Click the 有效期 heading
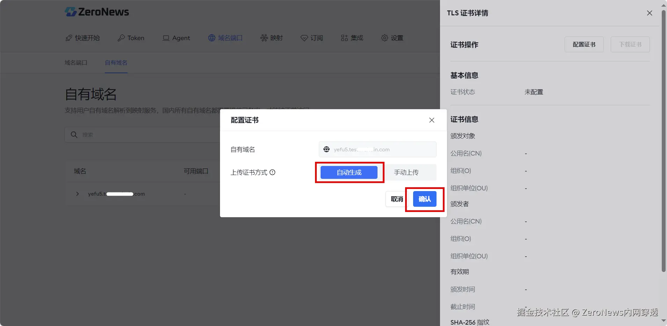 tap(460, 272)
